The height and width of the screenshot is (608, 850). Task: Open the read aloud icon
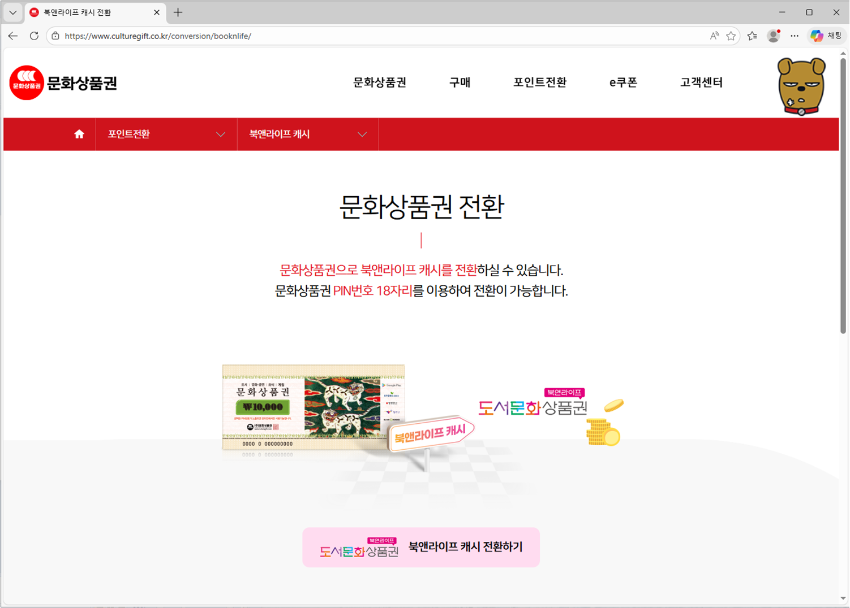pos(714,36)
